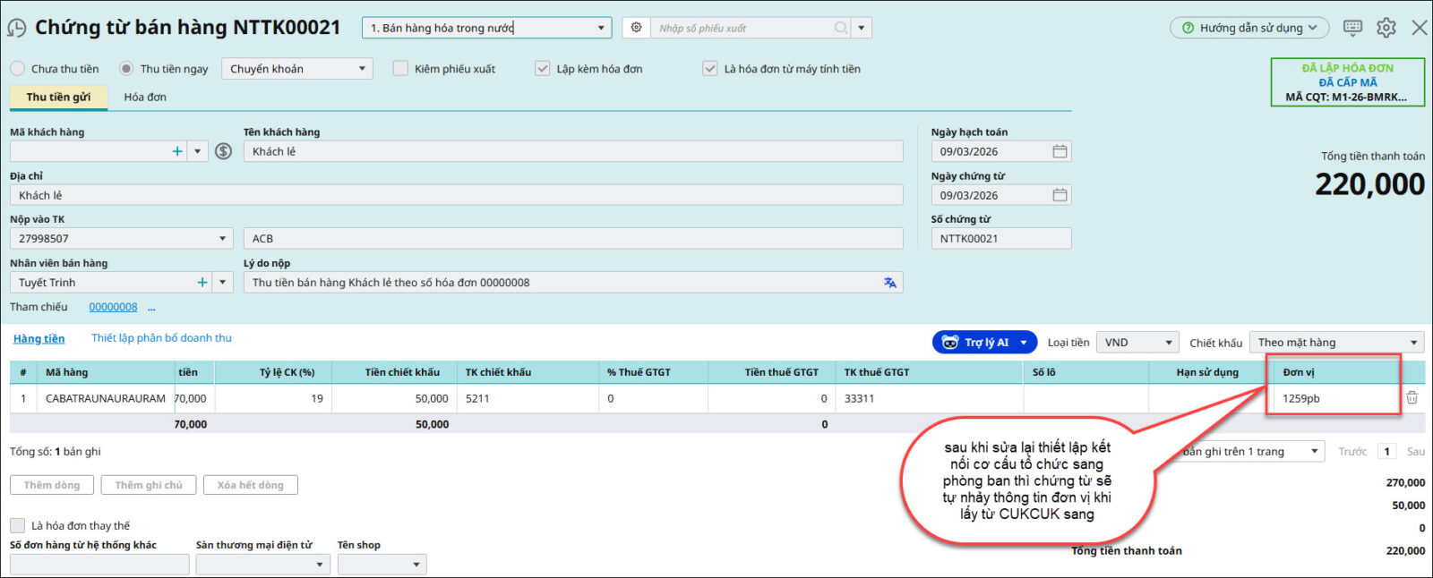Image resolution: width=1433 pixels, height=578 pixels.
Task: Expand the Chiết khấu Theo mặt hàng dropdown
Action: [x=1413, y=343]
